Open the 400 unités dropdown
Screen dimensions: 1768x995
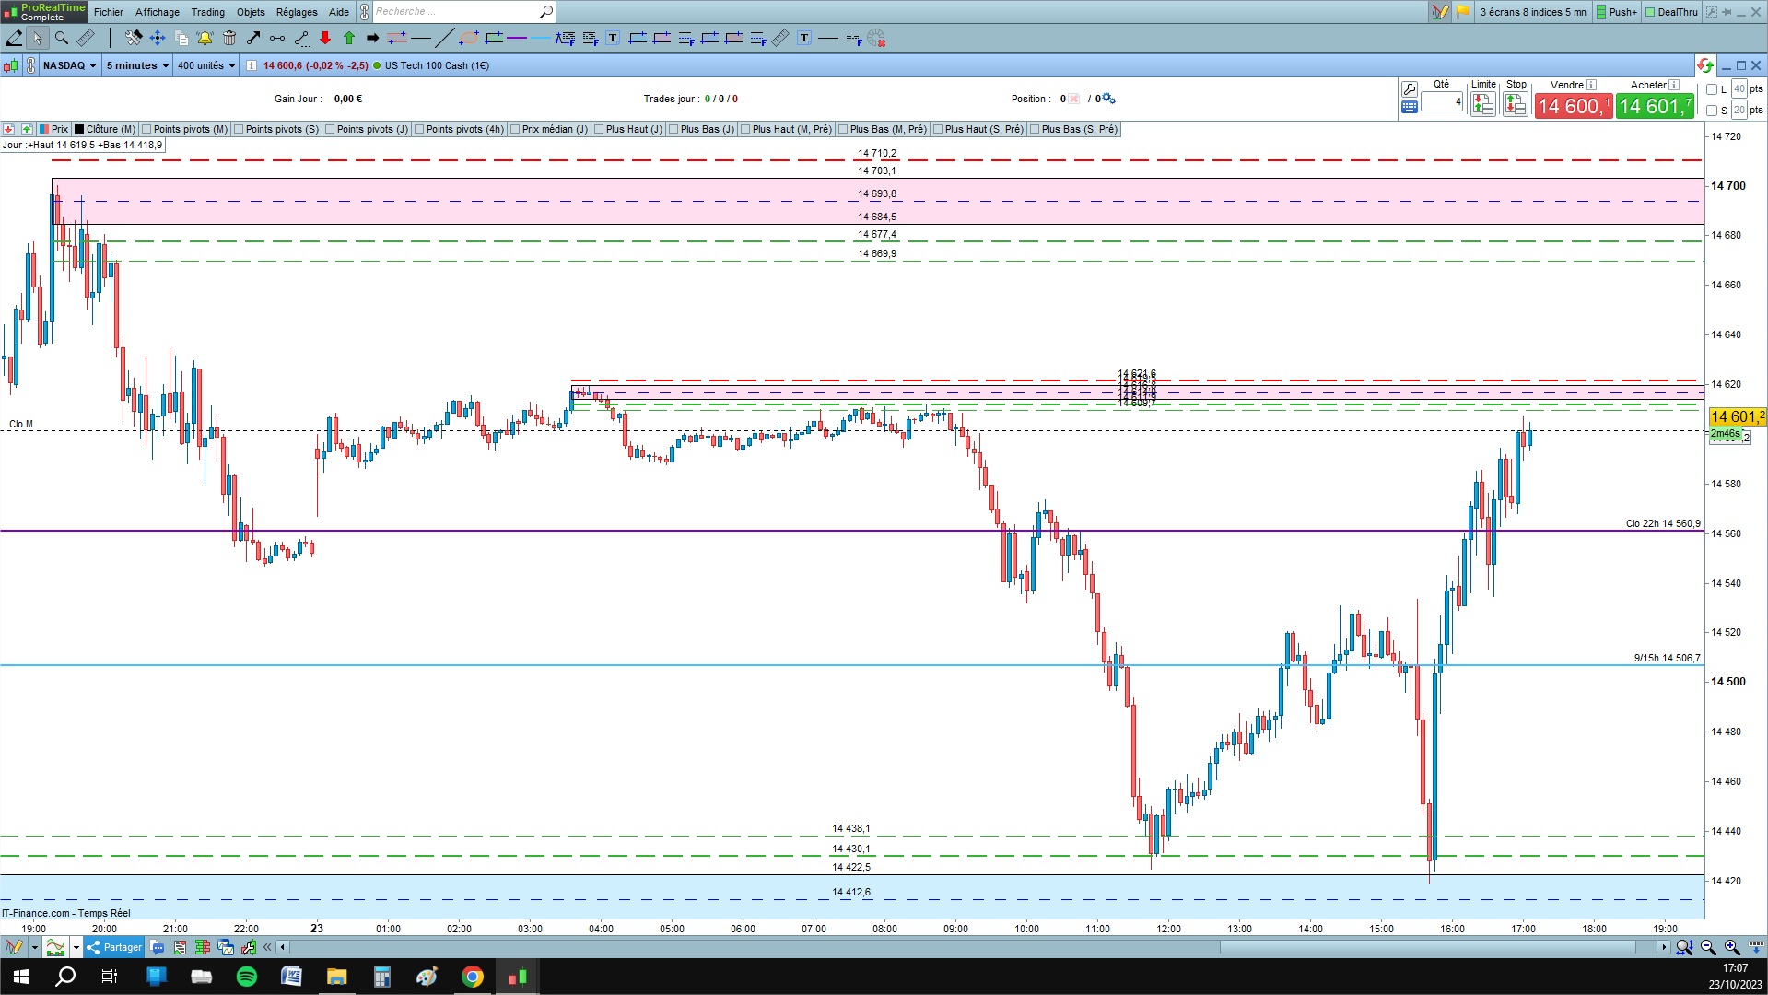pyautogui.click(x=206, y=65)
